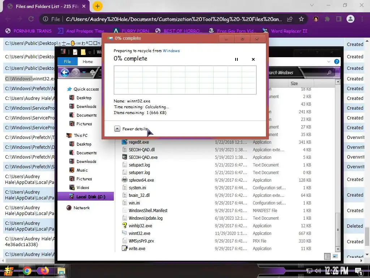Launch Firefox from taskbar
This screenshot has width=370, height=278.
click(44, 270)
